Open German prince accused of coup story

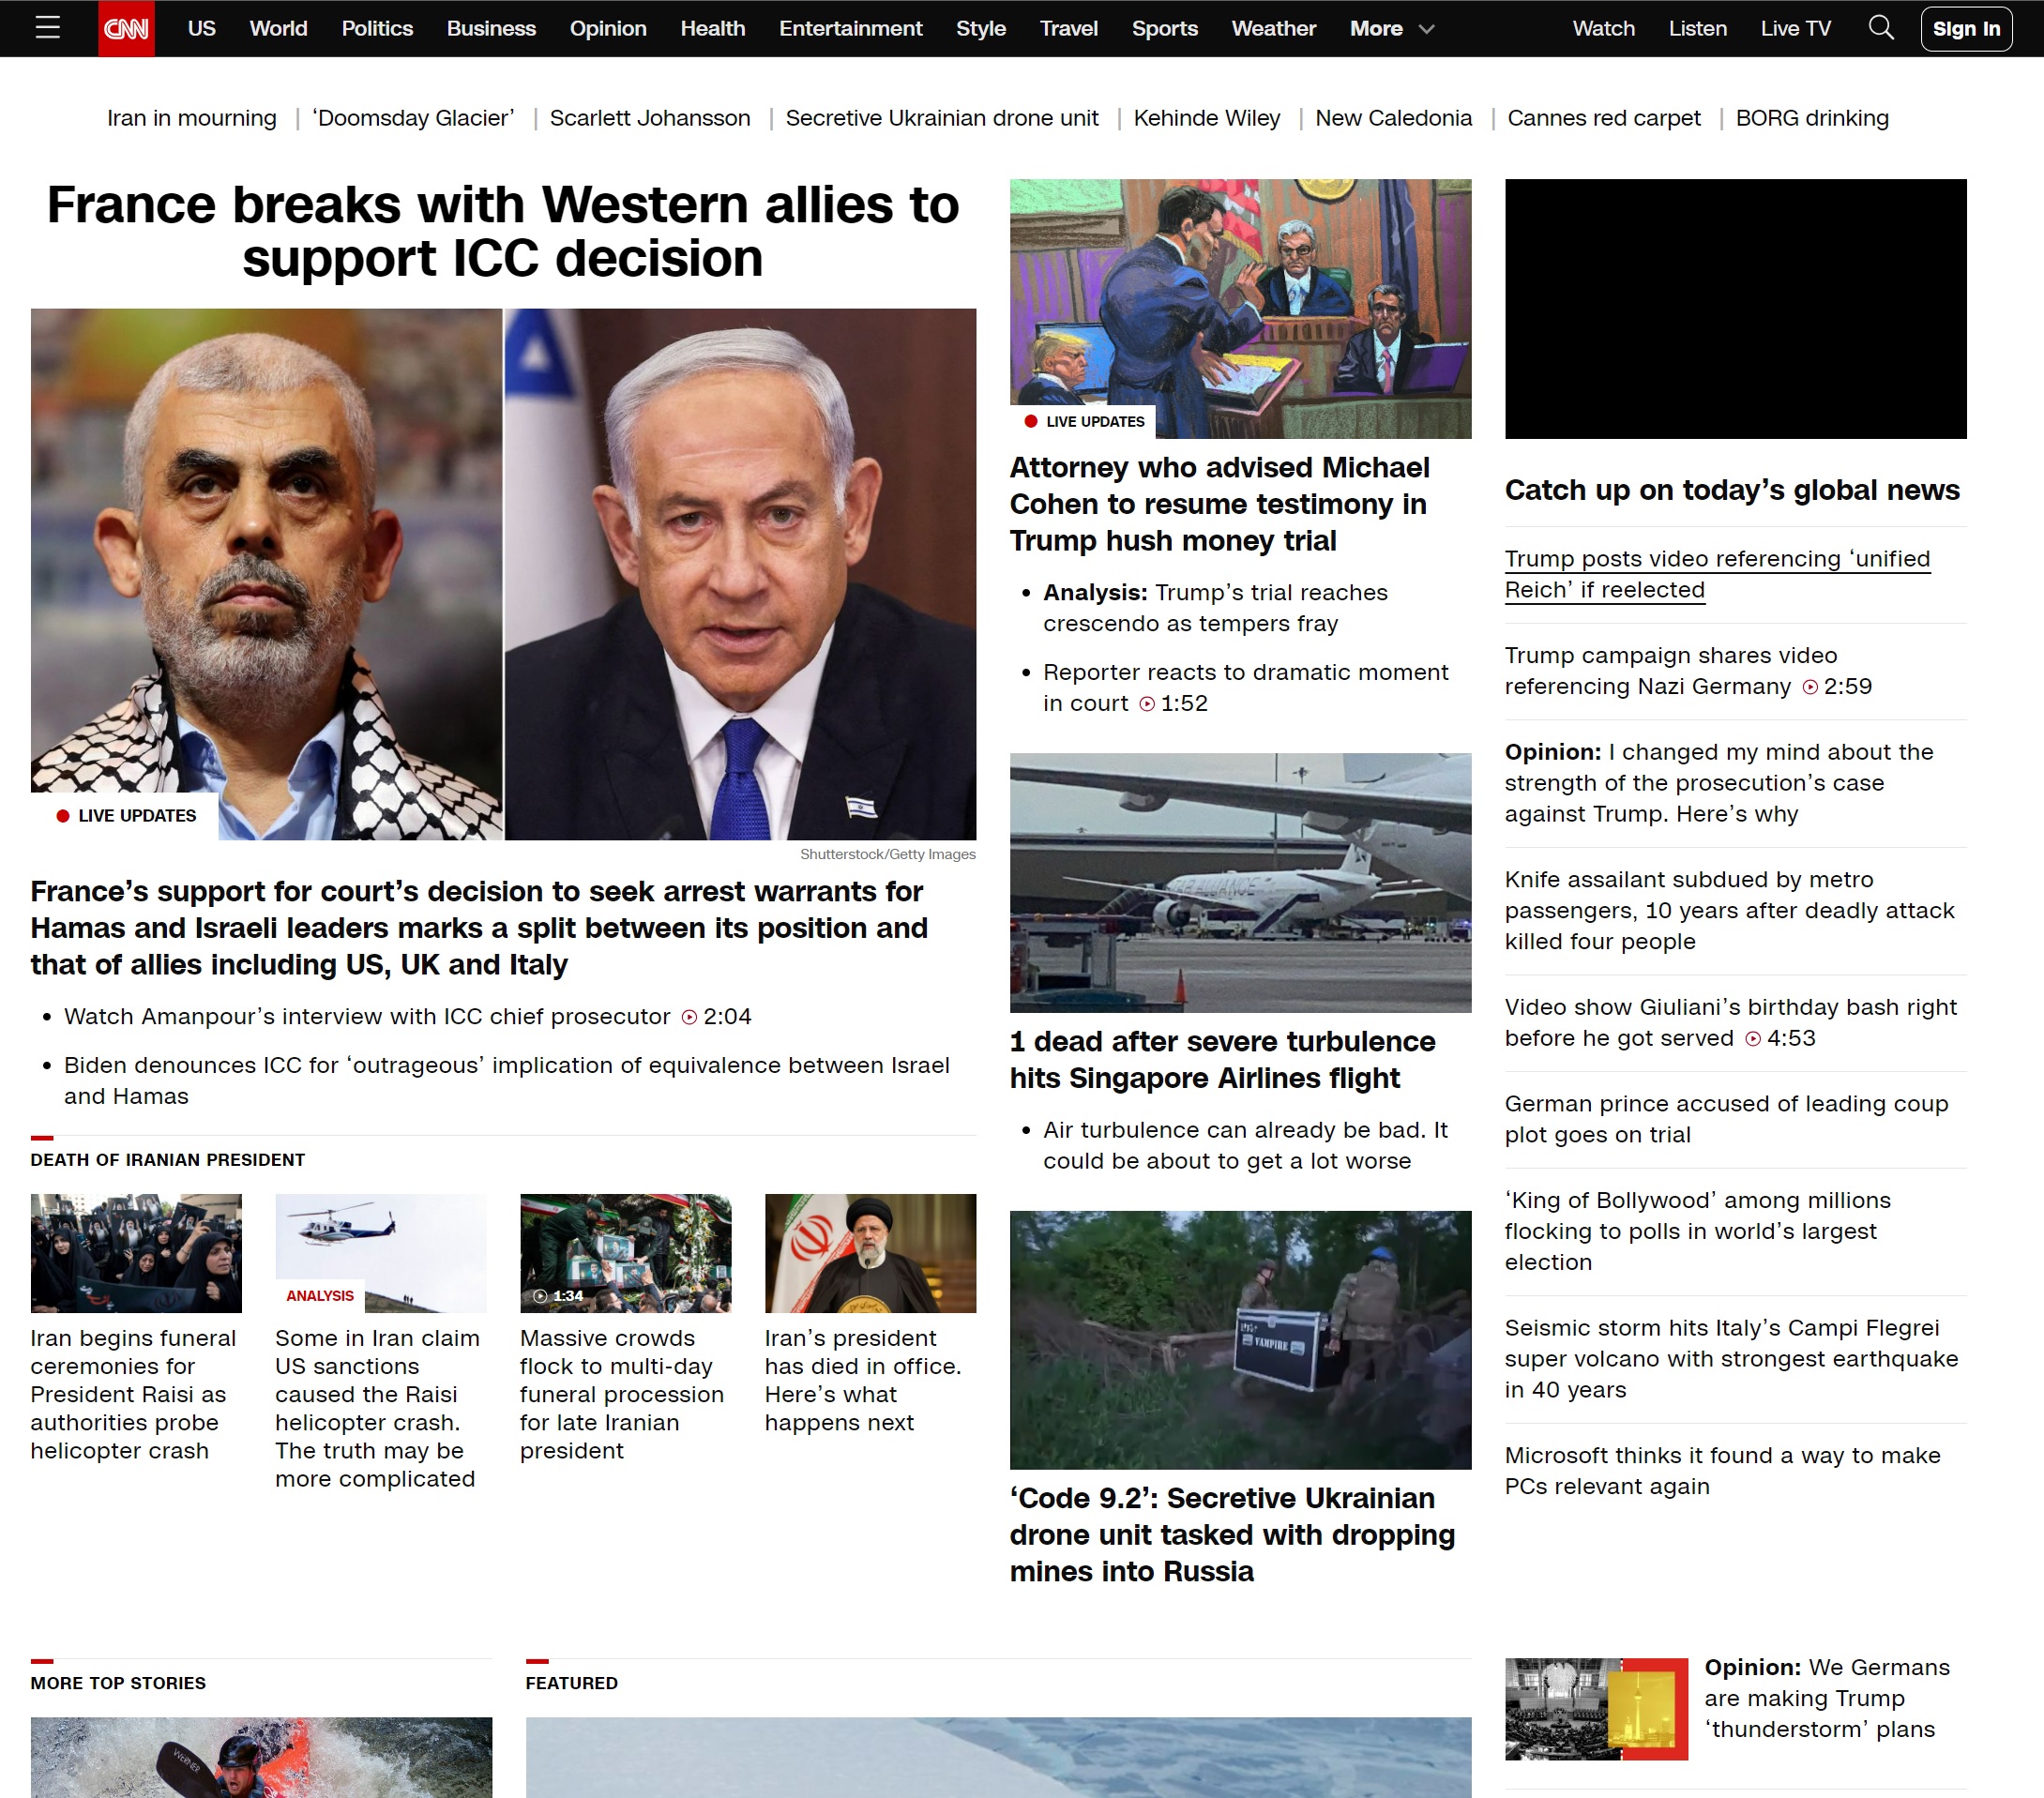point(1726,1119)
